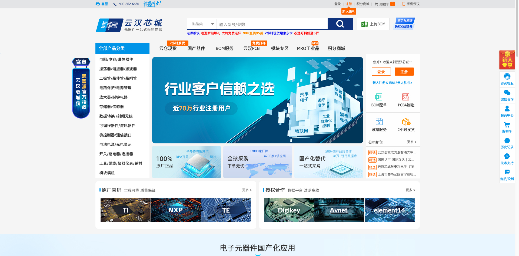Open 咨询客服 customer service sidebar icon
This screenshot has width=519, height=256.
[x=507, y=76]
